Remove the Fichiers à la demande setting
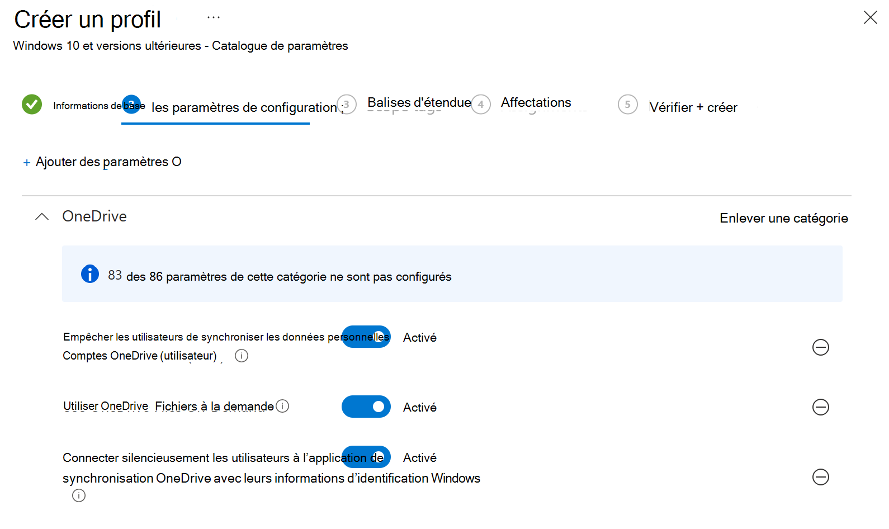This screenshot has height=529, width=889. (820, 407)
